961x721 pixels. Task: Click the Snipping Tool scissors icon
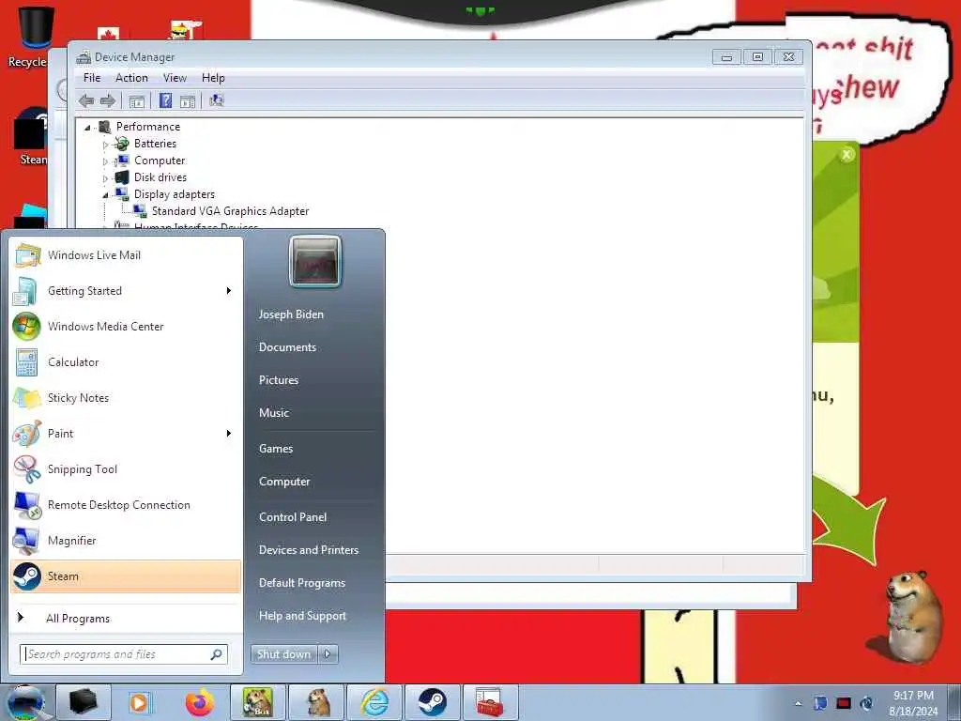coord(27,469)
